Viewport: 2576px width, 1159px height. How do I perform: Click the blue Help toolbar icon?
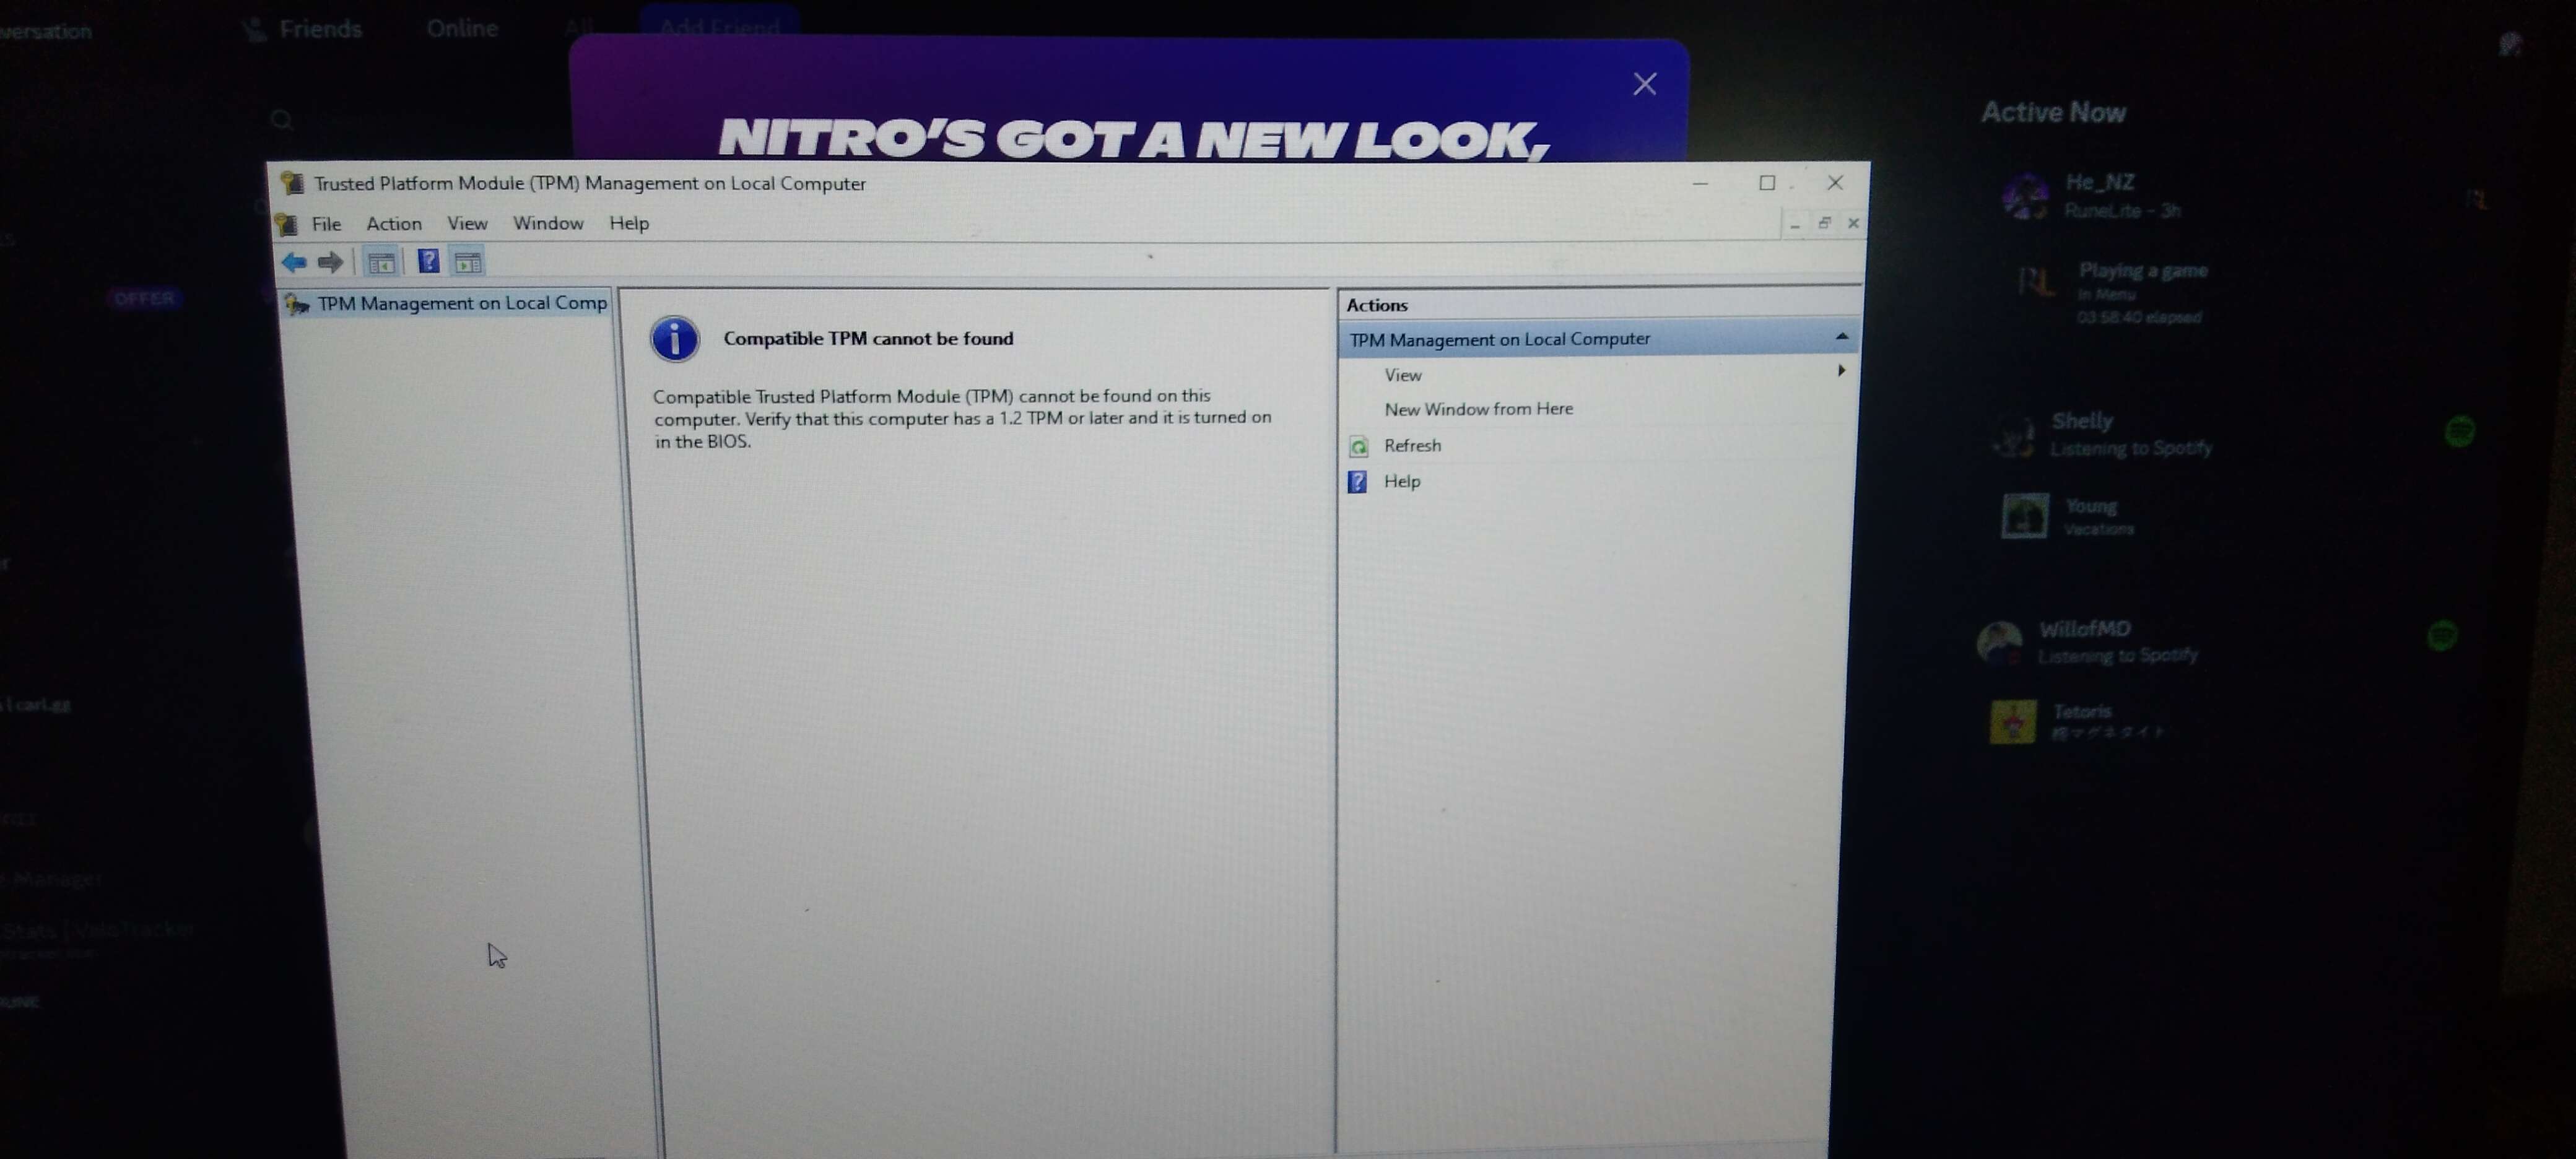(428, 262)
